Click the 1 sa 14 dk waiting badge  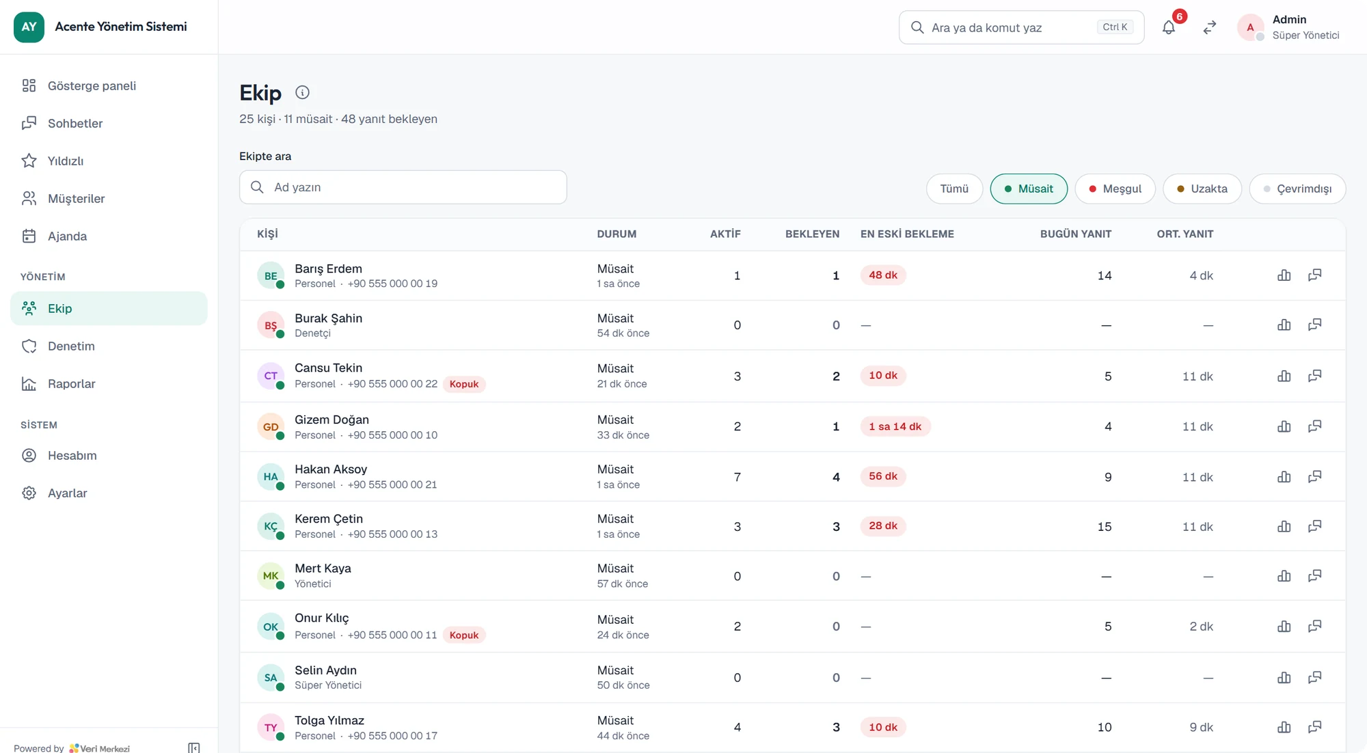pyautogui.click(x=895, y=426)
